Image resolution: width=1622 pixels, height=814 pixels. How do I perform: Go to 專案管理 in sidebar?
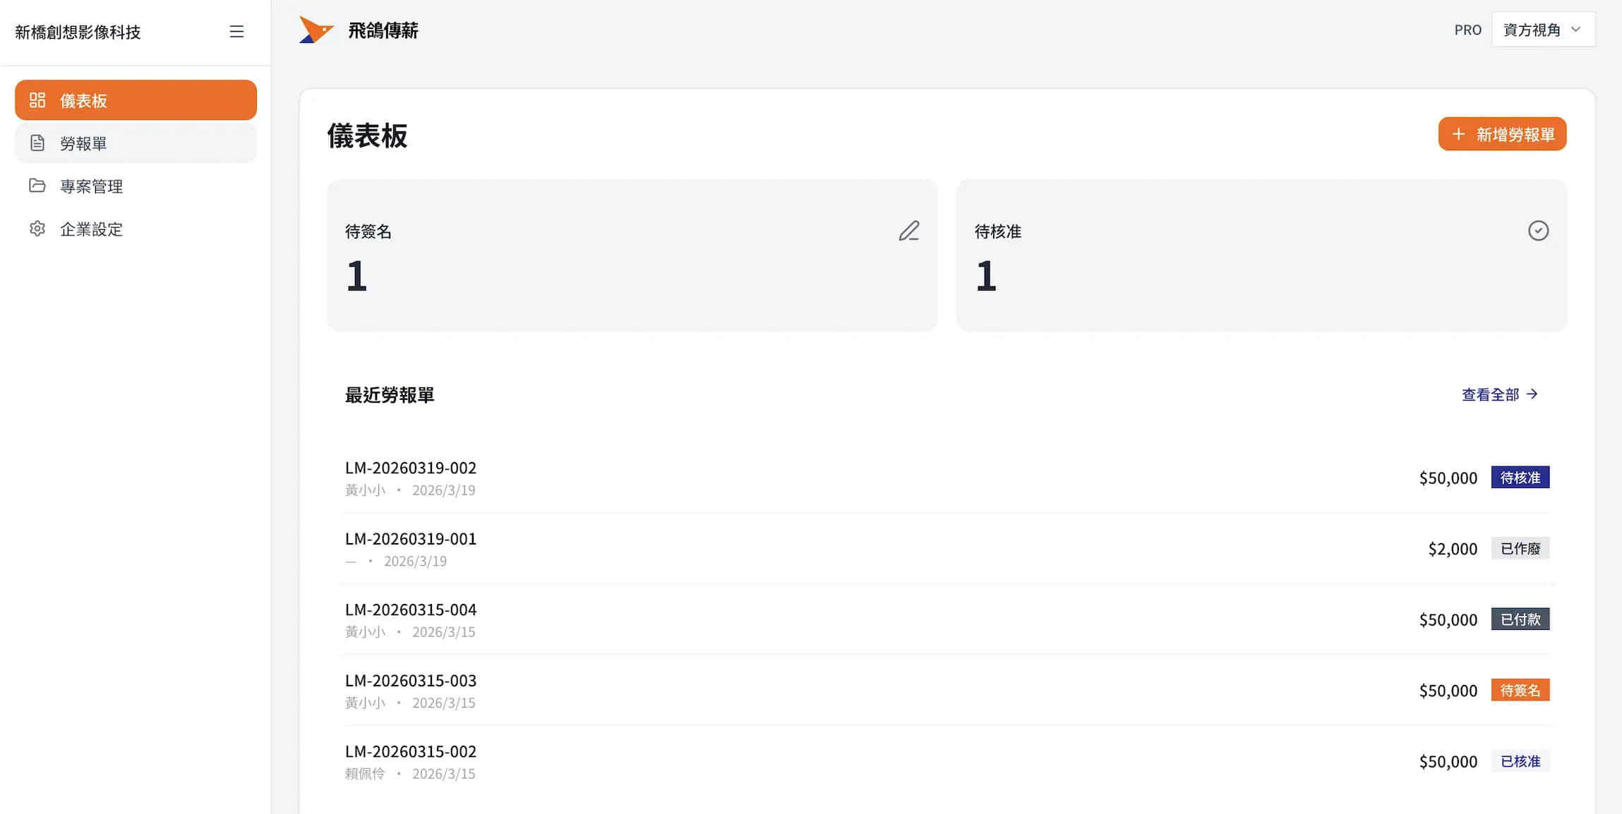pos(91,186)
